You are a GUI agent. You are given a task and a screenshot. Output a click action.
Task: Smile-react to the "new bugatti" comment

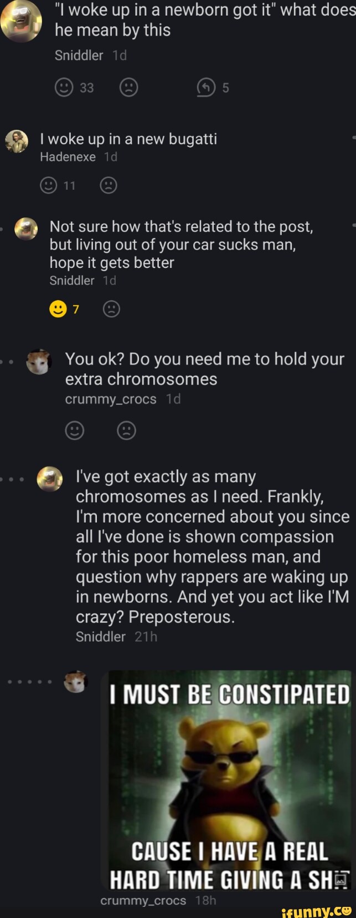(x=49, y=185)
